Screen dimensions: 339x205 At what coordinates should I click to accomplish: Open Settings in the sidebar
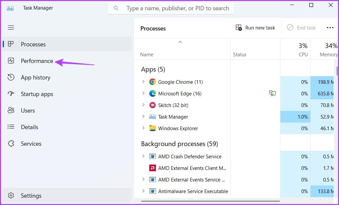pos(67,195)
